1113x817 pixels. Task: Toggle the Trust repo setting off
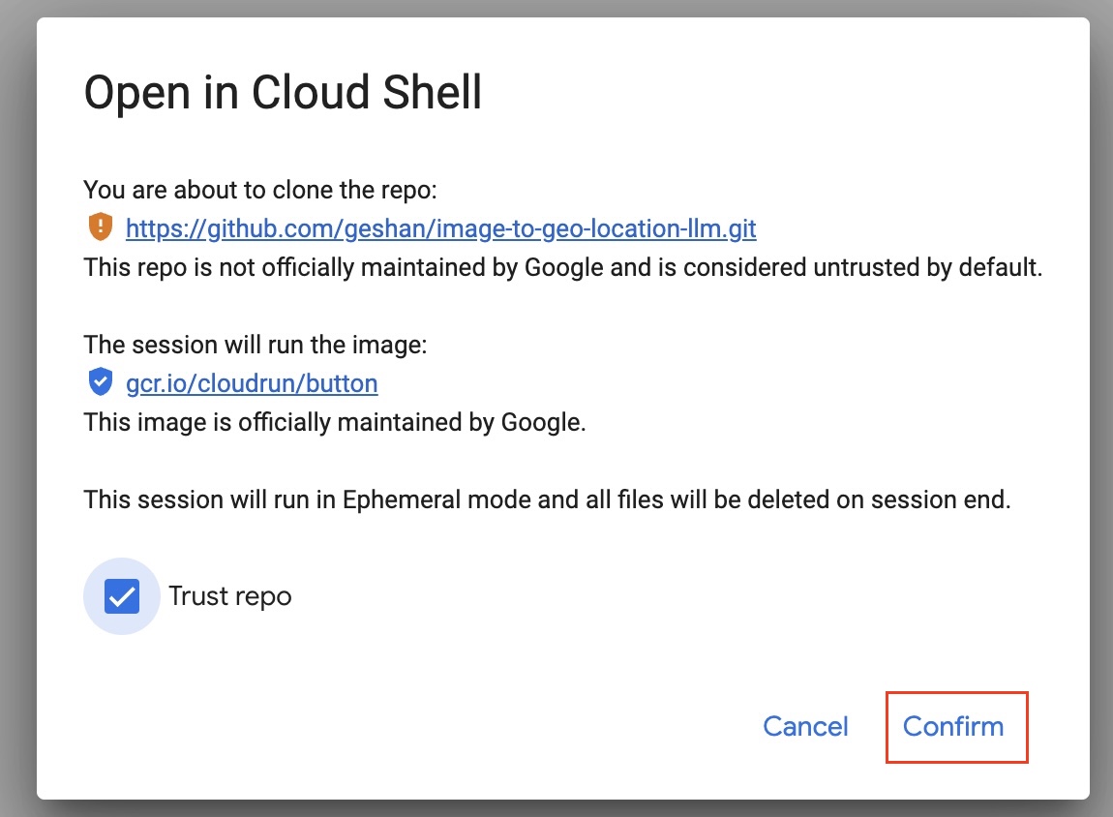pos(122,596)
